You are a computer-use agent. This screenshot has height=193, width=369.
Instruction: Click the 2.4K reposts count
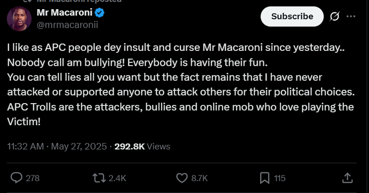click(x=117, y=178)
